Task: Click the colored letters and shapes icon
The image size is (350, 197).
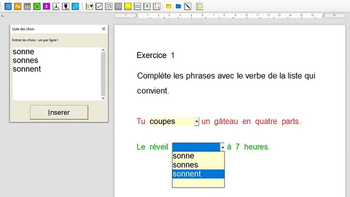Action: pyautogui.click(x=156, y=7)
